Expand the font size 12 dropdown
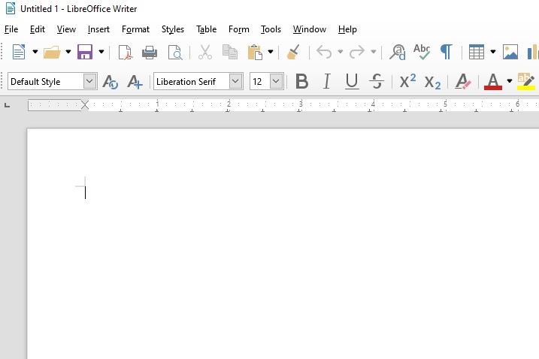Image resolution: width=539 pixels, height=359 pixels. pyautogui.click(x=276, y=81)
